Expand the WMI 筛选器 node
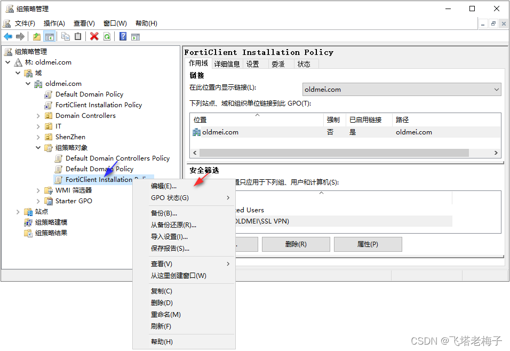The width and height of the screenshot is (510, 351). pyautogui.click(x=38, y=190)
